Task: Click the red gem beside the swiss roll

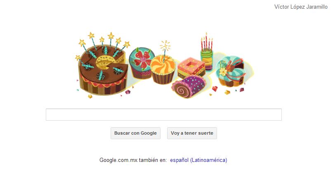Action: [215, 89]
